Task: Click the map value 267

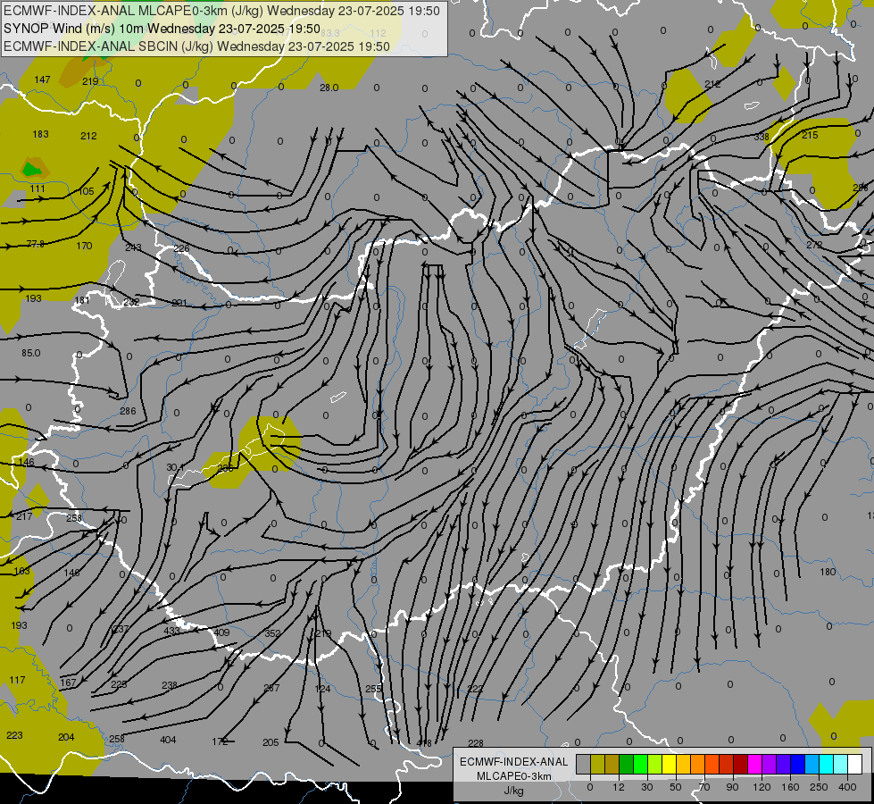Action: coord(271,689)
